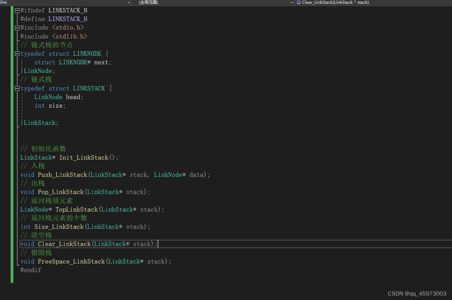Image resolution: width=452 pixels, height=300 pixels.
Task: Click the TopLinkStack declaration
Action: click(92, 210)
